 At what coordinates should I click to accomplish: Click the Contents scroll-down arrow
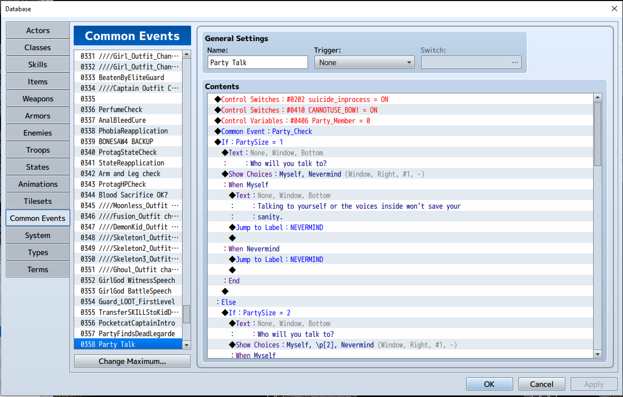point(597,354)
